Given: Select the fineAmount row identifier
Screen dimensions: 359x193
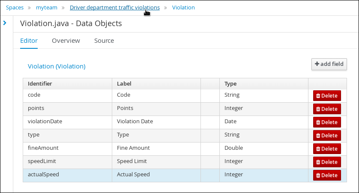Looking at the screenshot, I should pyautogui.click(x=43, y=148).
